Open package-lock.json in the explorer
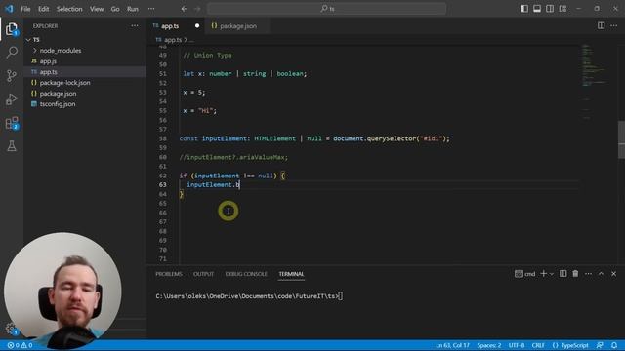Image resolution: width=625 pixels, height=351 pixels. pyautogui.click(x=64, y=83)
